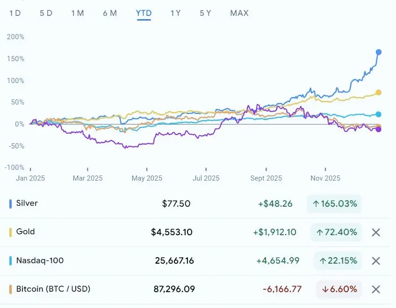Viewport: 396px width, 308px height.
Task: Select the YTD range tab
Action: coord(144,13)
